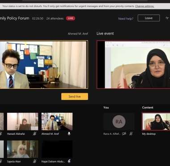This screenshot has height=166, width=170.
Task: Click the Send live button
Action: (x=75, y=96)
